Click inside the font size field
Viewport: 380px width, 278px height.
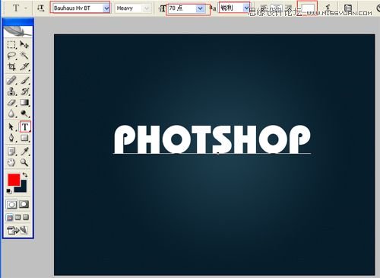click(x=182, y=8)
